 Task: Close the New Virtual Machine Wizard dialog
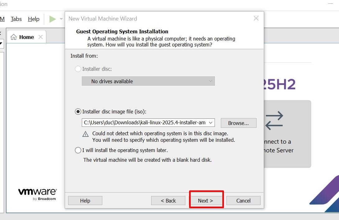click(256, 19)
